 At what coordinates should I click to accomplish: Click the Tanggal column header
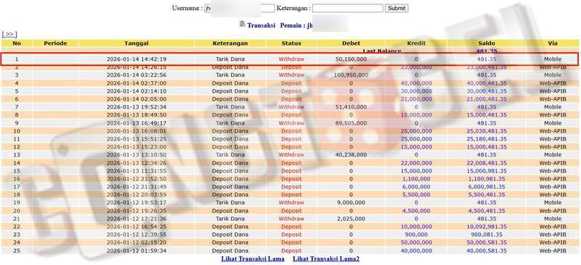(x=137, y=43)
